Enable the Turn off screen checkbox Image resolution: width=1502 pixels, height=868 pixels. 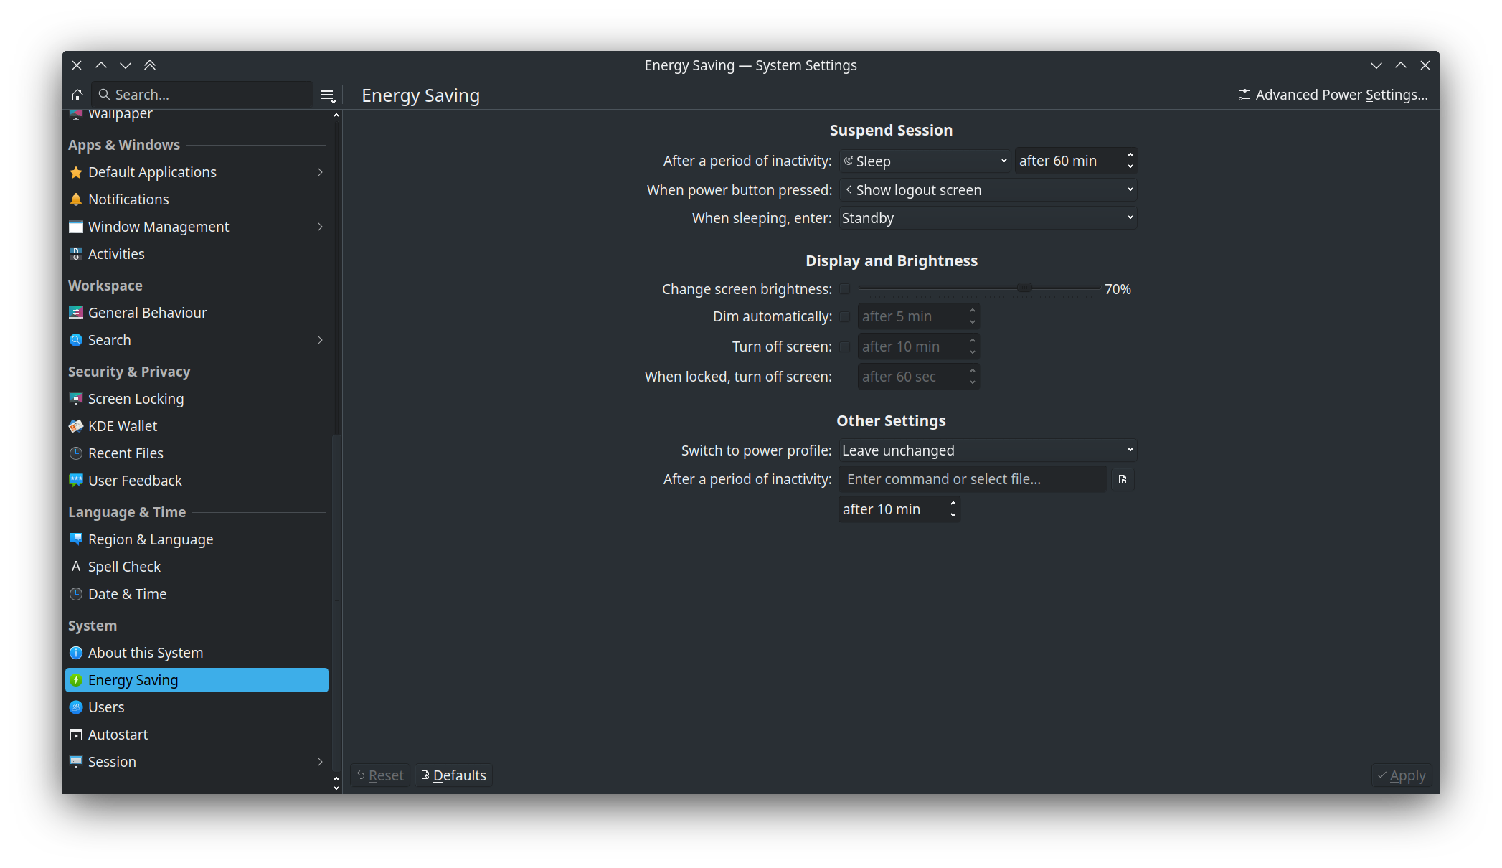[x=845, y=346]
